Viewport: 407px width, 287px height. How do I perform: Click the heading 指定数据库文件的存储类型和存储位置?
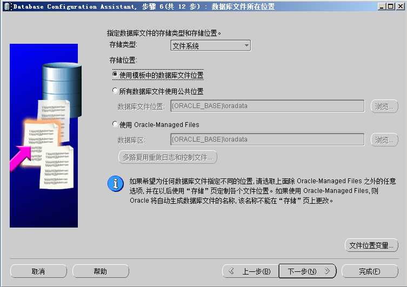(x=164, y=33)
